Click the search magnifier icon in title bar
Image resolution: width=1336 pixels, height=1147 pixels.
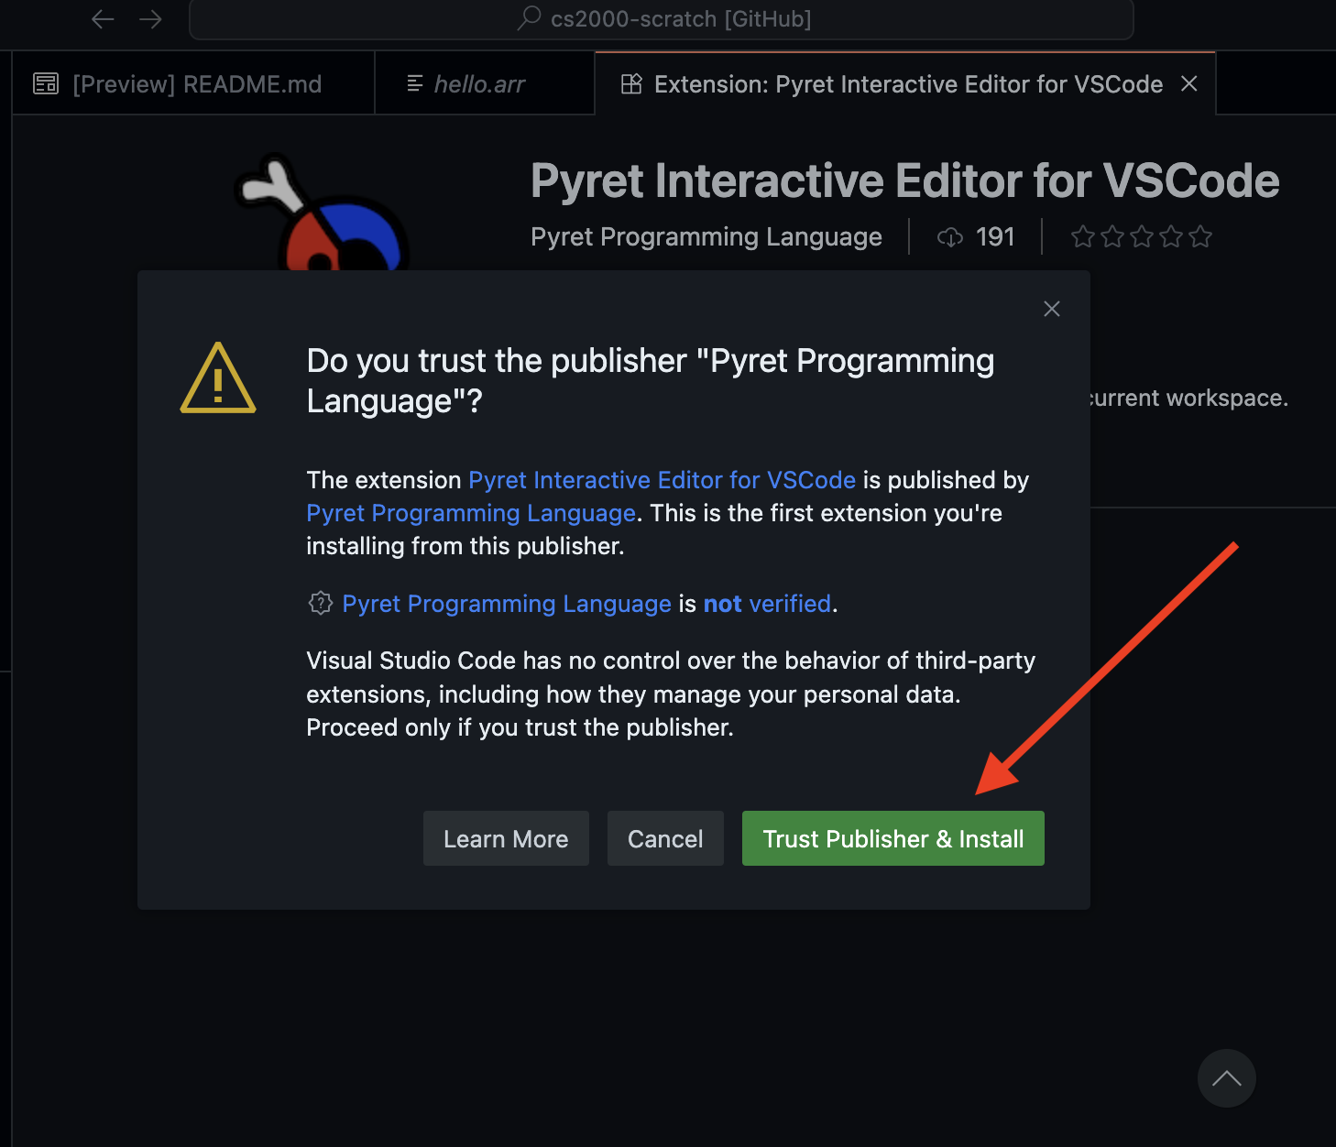click(x=530, y=18)
